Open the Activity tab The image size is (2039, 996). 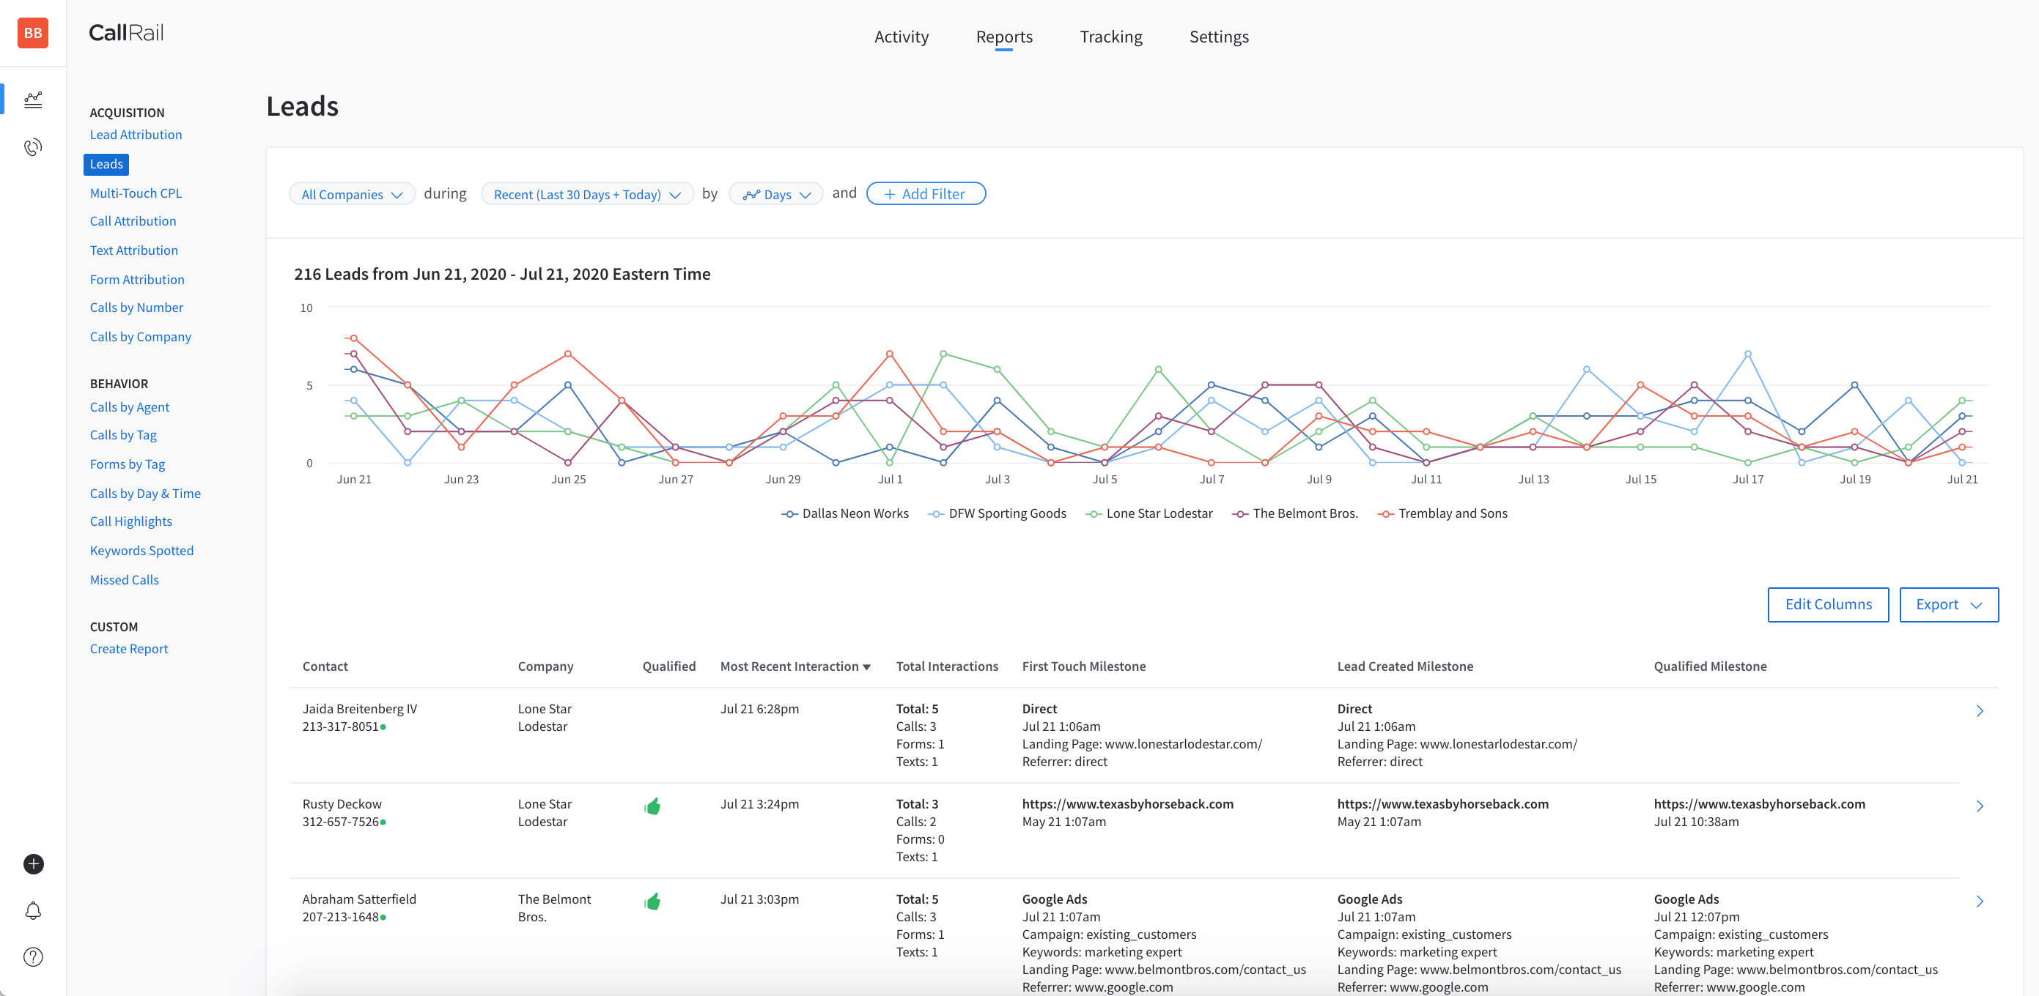pos(901,37)
